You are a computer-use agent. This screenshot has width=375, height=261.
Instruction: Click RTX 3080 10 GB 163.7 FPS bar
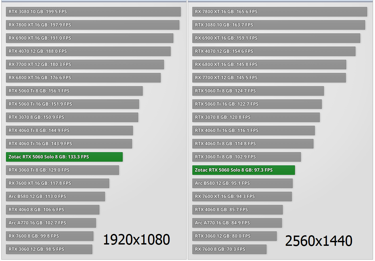279,25
